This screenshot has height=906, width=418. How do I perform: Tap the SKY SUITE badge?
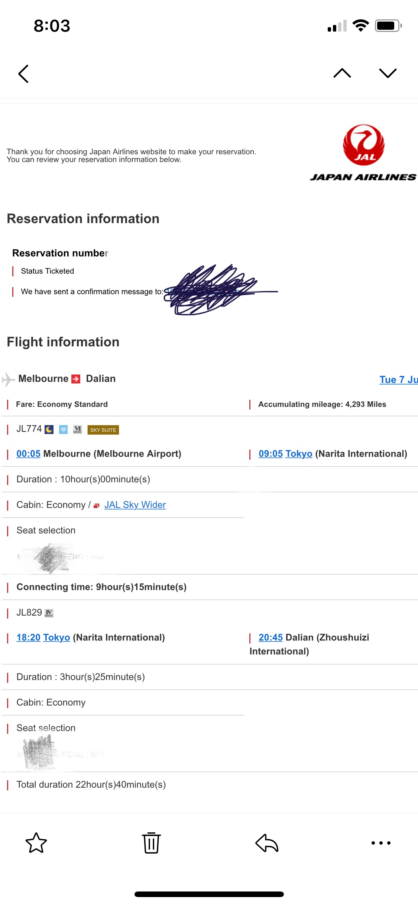[103, 430]
